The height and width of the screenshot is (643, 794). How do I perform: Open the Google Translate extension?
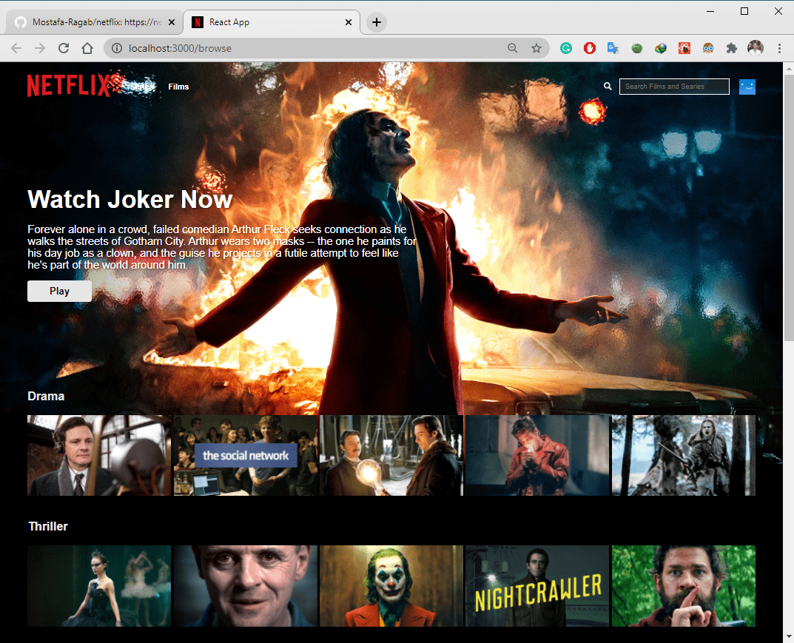pos(613,48)
